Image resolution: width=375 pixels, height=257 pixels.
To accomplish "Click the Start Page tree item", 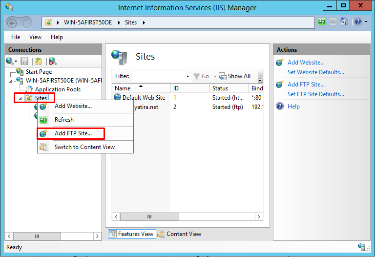I will [x=39, y=72].
